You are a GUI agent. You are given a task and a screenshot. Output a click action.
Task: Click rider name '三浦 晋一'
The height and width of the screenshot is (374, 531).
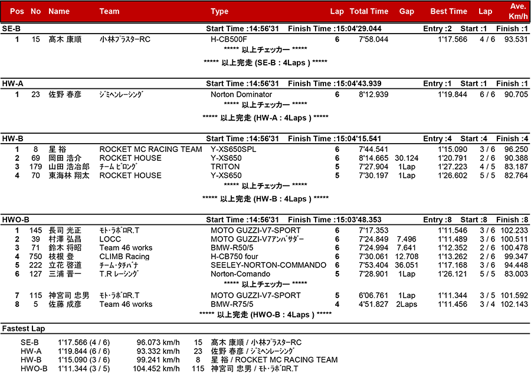(65, 274)
